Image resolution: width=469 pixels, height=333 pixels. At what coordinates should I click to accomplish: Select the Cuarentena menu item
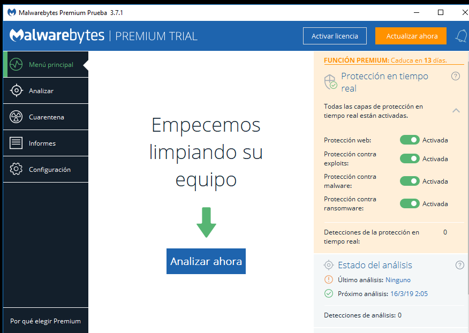click(x=46, y=117)
